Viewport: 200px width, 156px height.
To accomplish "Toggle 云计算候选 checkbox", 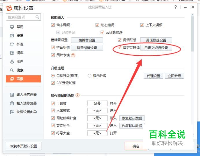I will [x=102, y=32].
